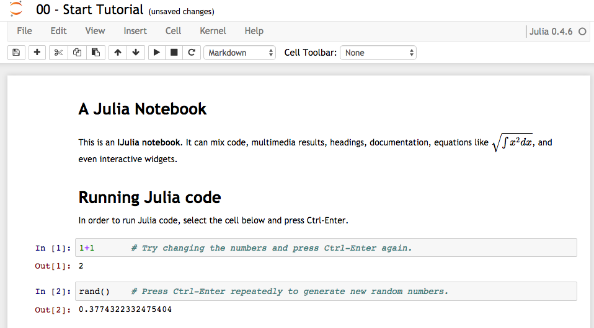The image size is (594, 328).
Task: Click the bold IJulia notebook text
Action: (149, 142)
